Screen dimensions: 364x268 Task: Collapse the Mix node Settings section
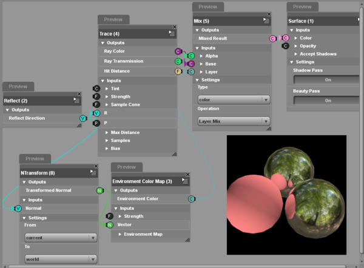pos(197,80)
